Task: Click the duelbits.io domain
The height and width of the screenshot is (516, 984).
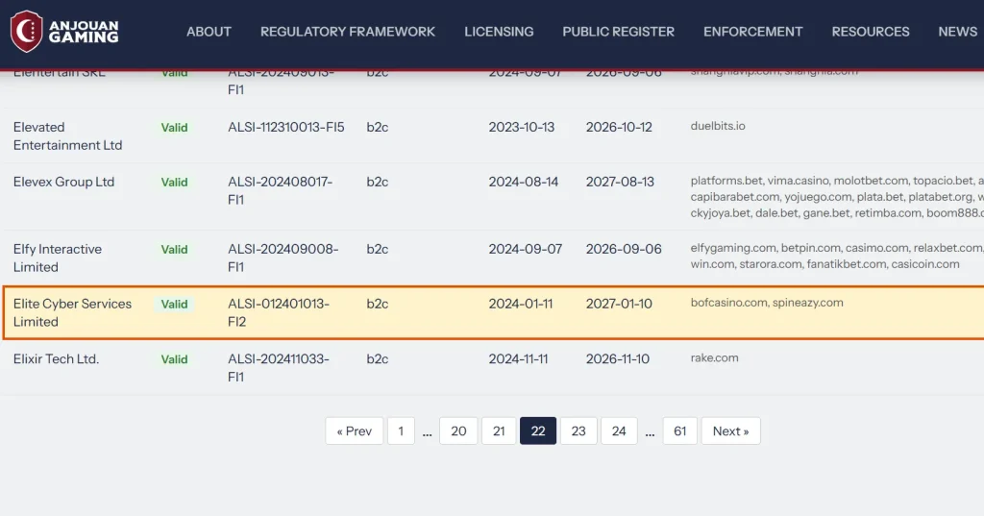Action: (x=718, y=126)
